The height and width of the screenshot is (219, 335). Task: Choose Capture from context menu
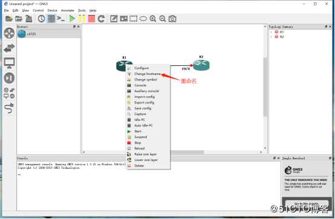point(148,114)
